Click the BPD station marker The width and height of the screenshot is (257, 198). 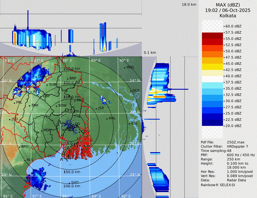20,147
